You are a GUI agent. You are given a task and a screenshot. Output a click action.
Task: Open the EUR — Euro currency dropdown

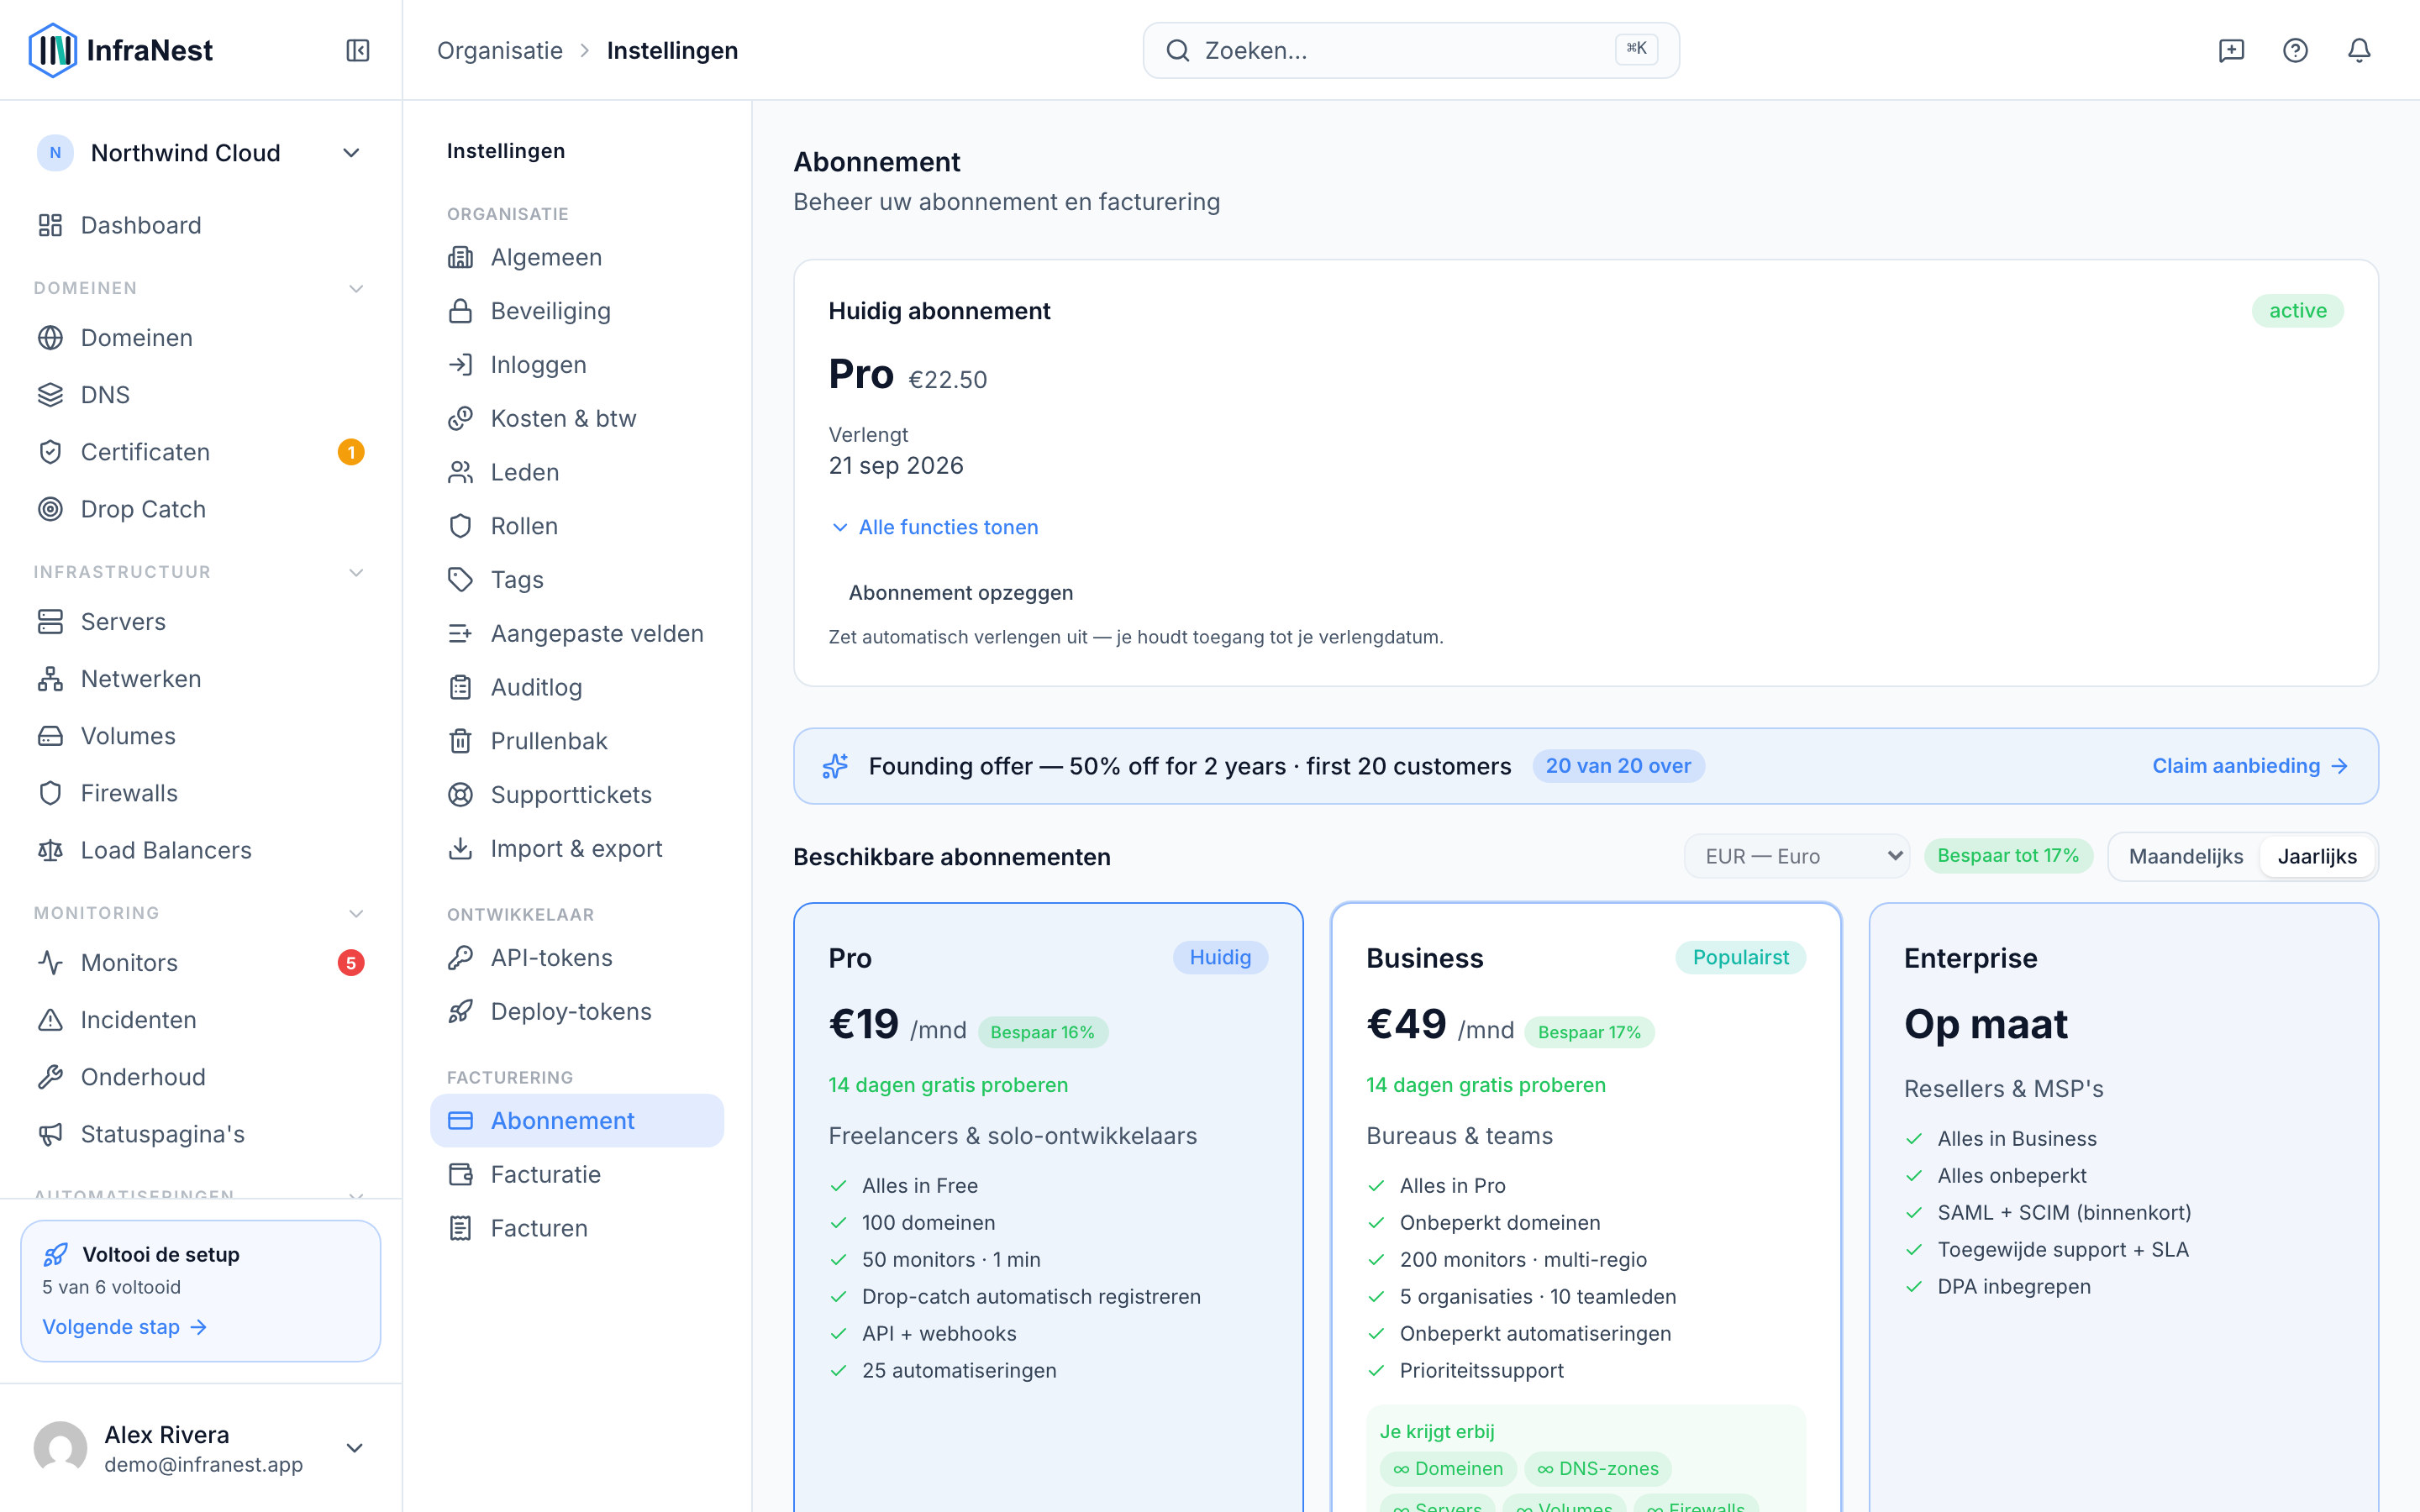(x=1796, y=857)
